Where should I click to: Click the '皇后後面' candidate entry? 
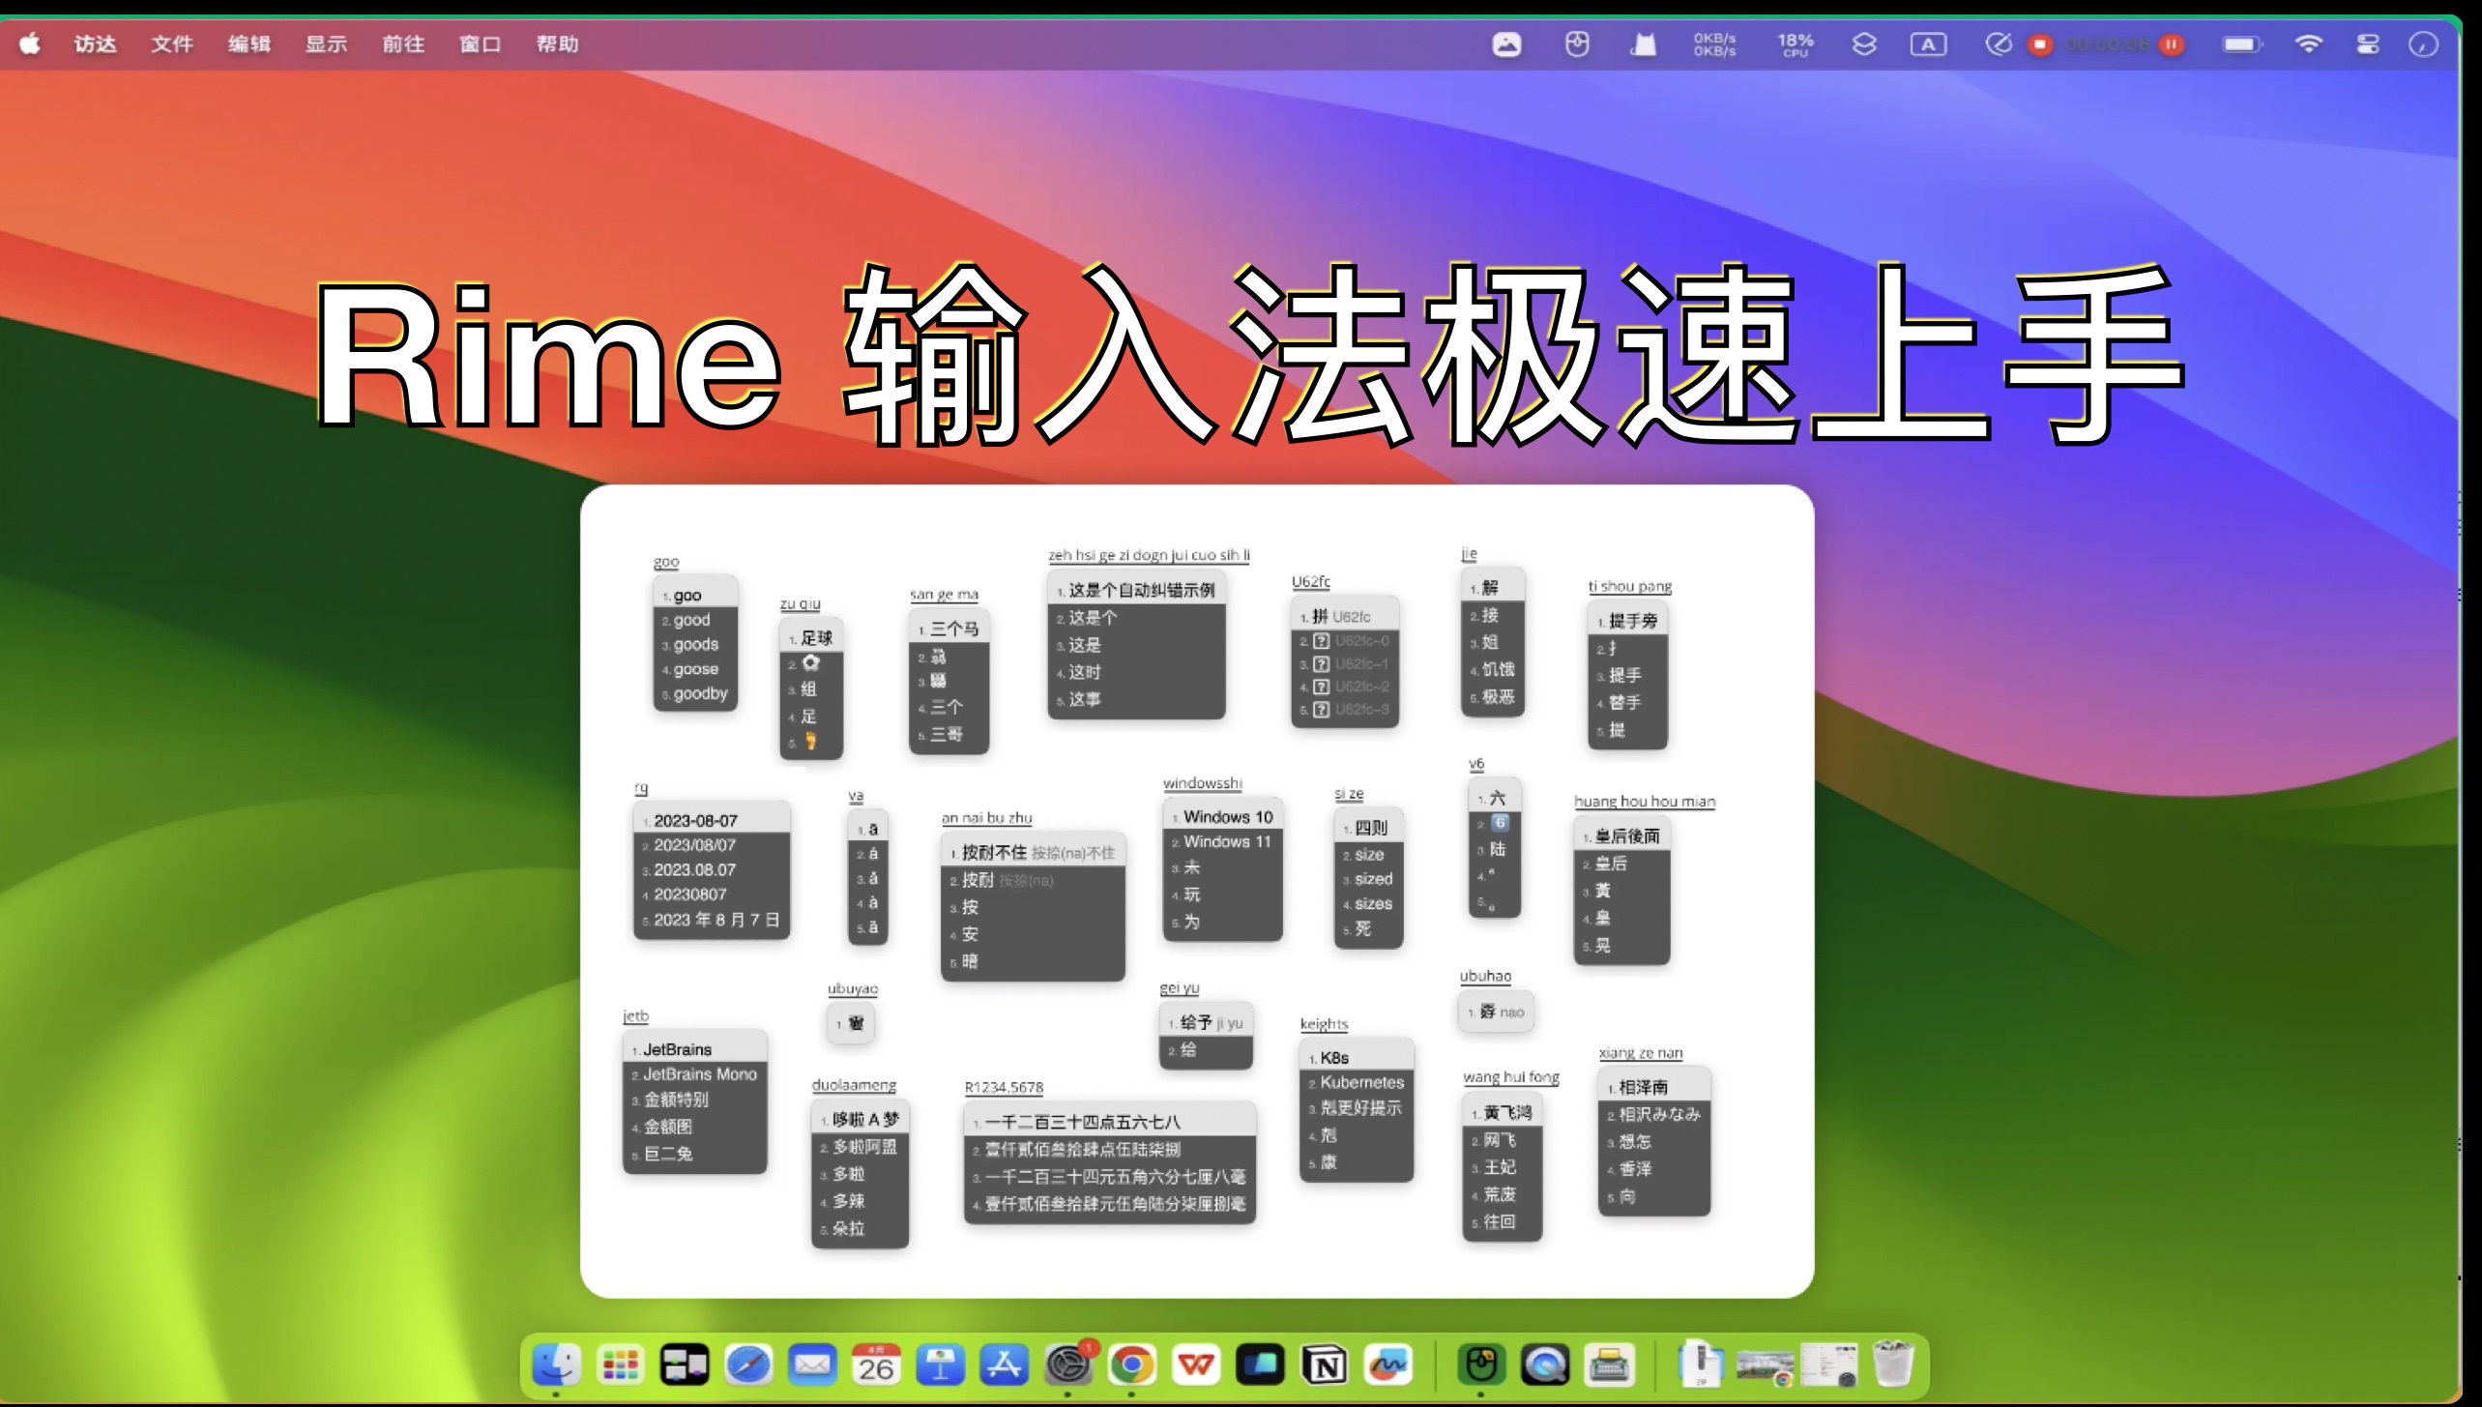pos(1621,835)
